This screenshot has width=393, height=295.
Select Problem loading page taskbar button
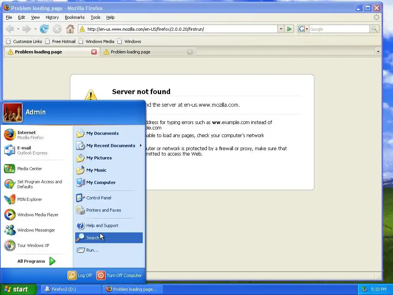133,289
